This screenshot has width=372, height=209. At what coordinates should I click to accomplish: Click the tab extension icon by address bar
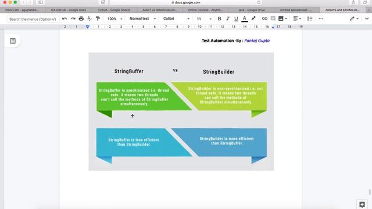(103, 2)
